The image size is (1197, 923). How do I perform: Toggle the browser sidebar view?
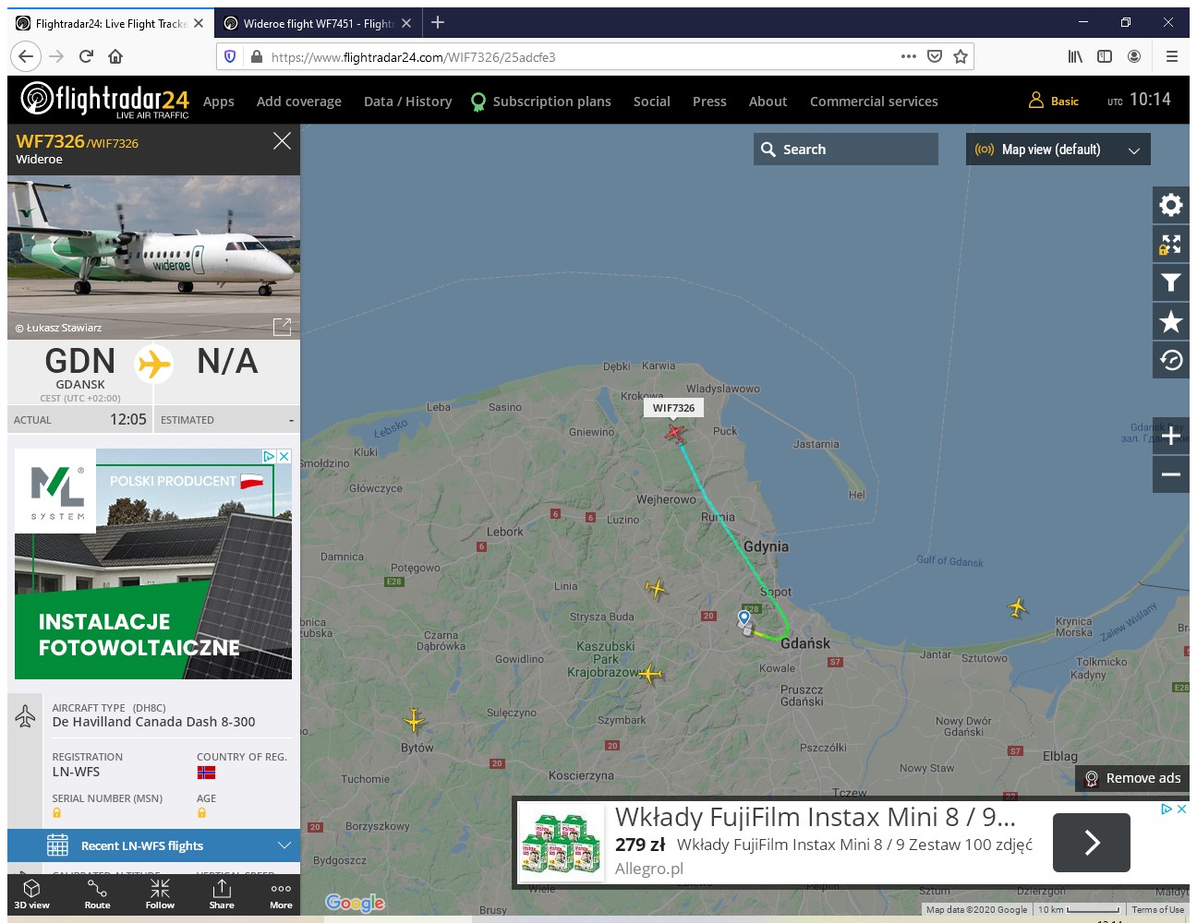1105,56
